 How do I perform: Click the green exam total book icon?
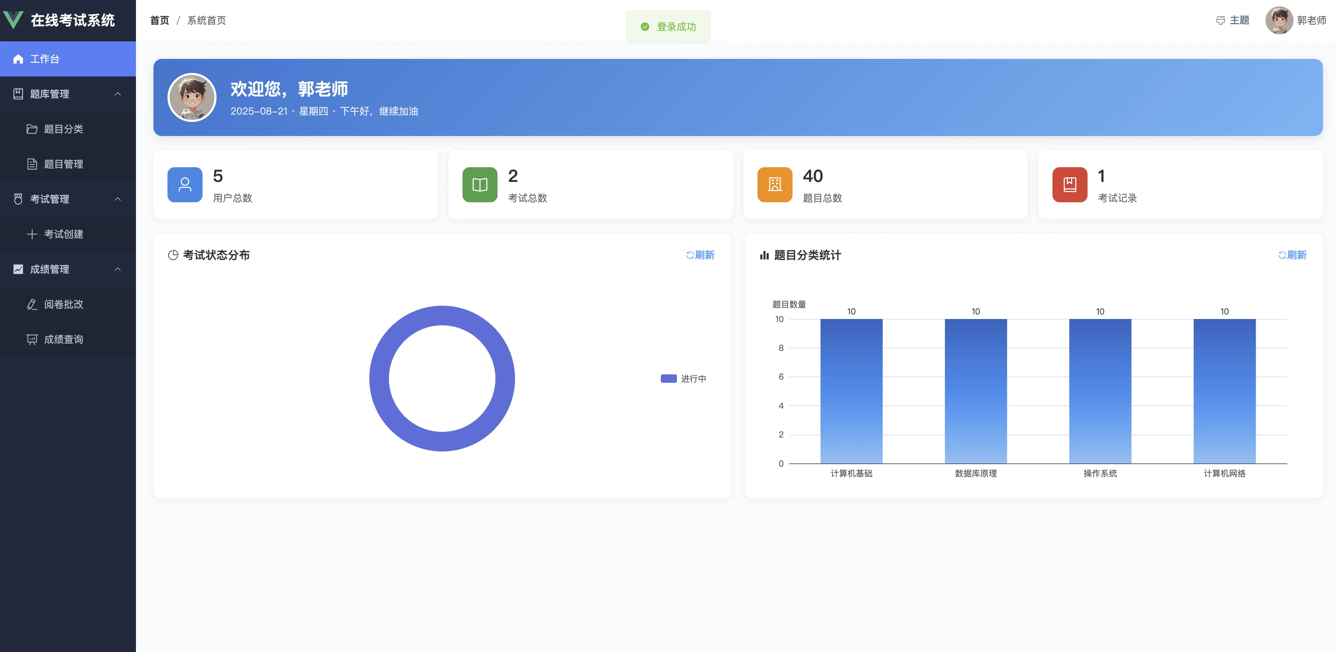(x=480, y=184)
